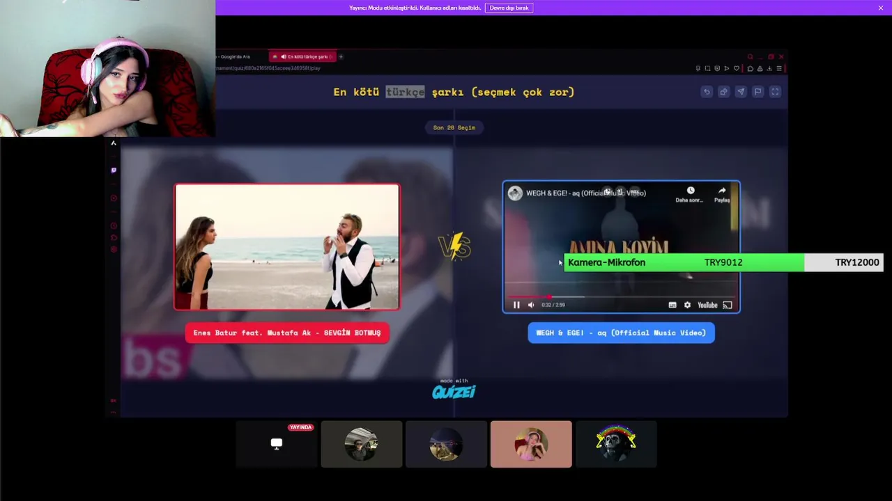Open a new browser tab with plus
Screen dimensions: 892x501
coord(341,56)
